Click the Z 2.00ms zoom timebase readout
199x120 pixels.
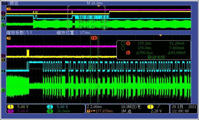pyautogui.click(x=94, y=107)
